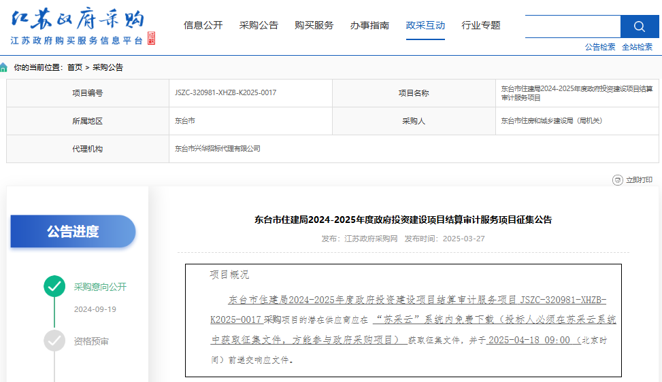This screenshot has height=382, width=662.
Task: Click the announcement title heading
Action: coord(403,220)
